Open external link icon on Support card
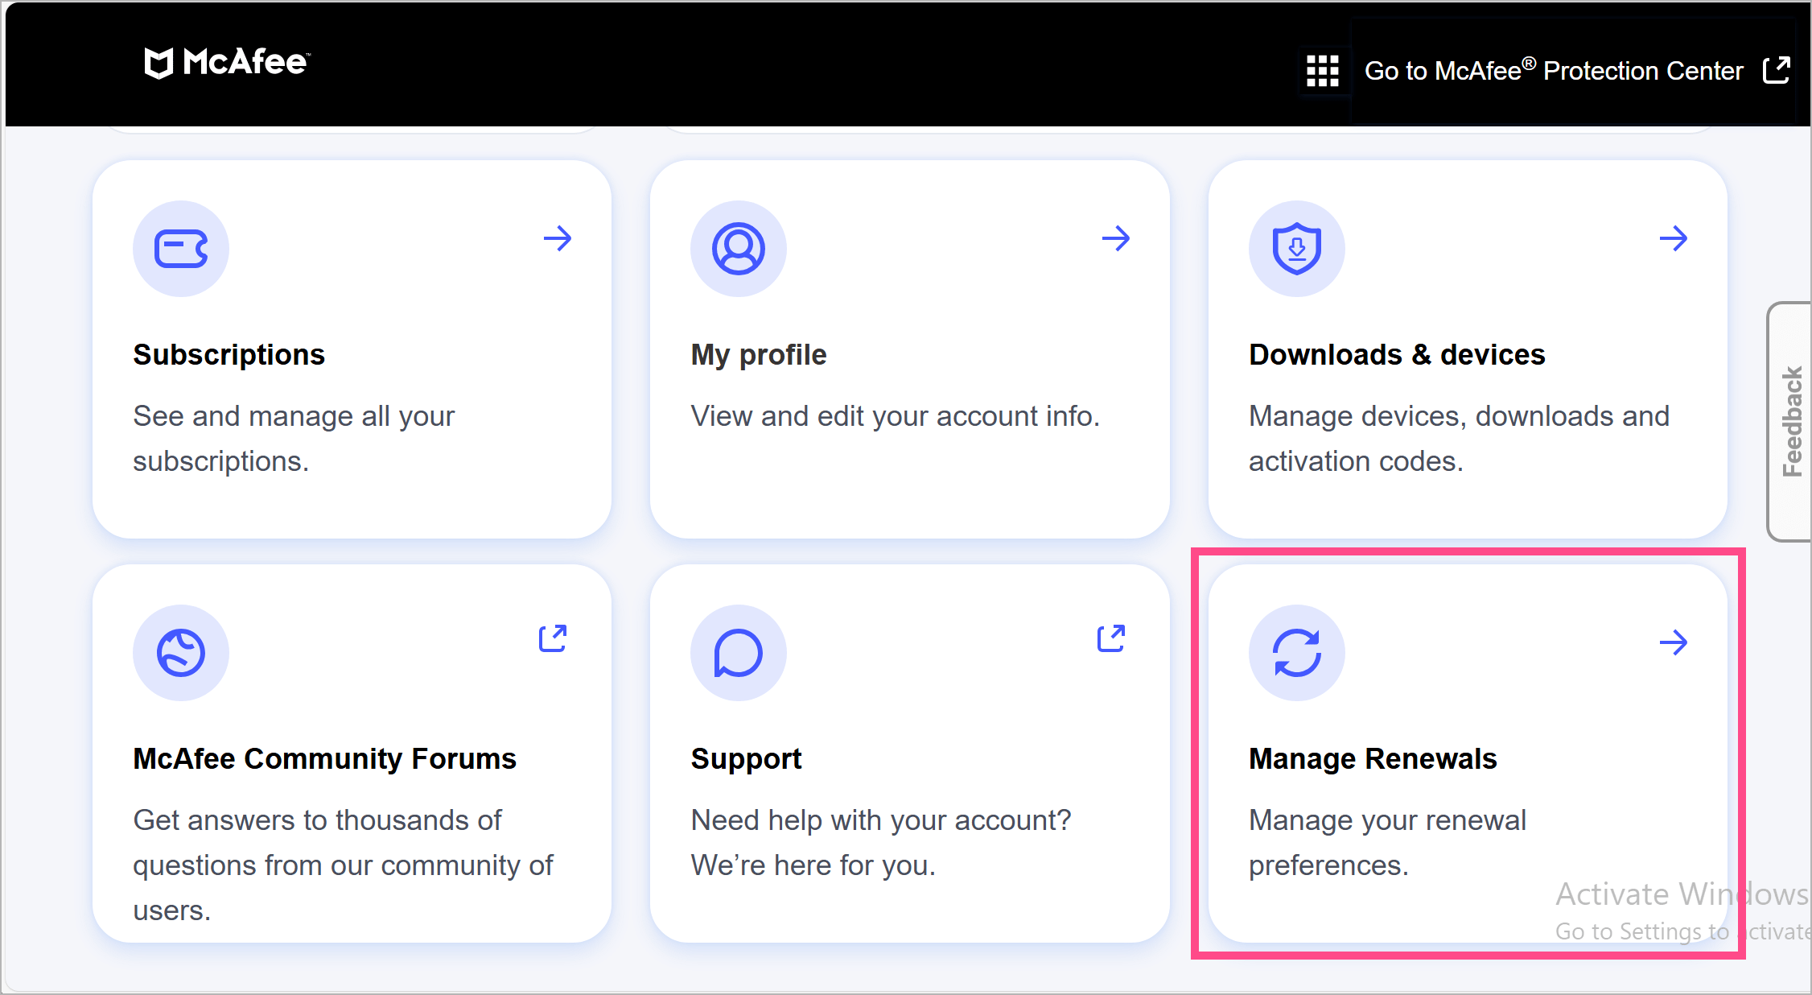 click(1111, 638)
